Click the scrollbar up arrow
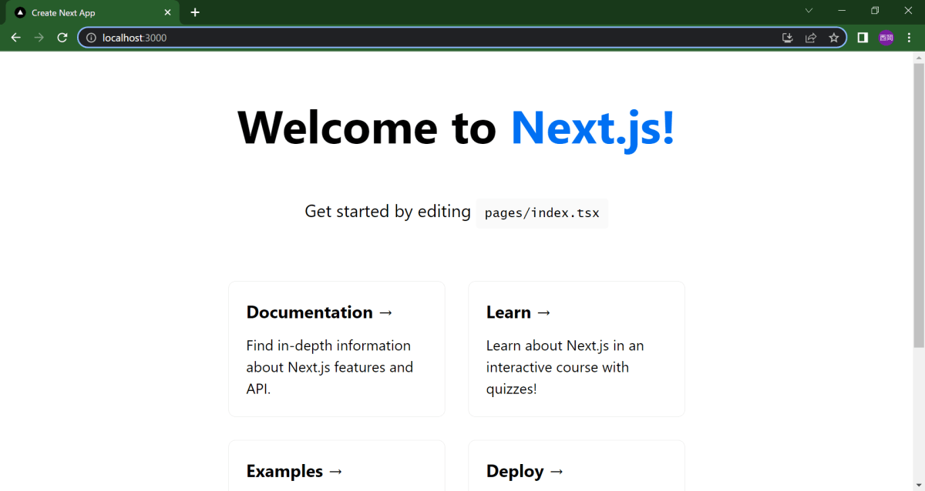Image resolution: width=925 pixels, height=491 pixels. (919, 57)
